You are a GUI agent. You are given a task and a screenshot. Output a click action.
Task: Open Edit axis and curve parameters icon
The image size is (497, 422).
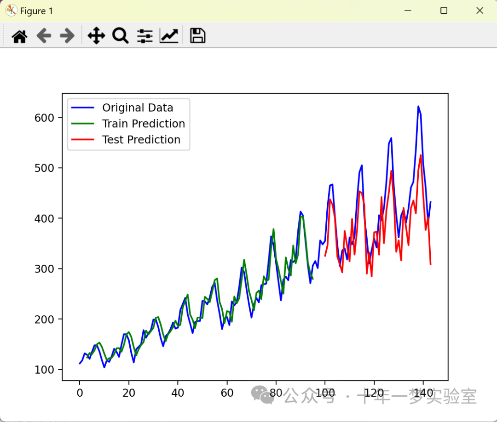point(169,35)
